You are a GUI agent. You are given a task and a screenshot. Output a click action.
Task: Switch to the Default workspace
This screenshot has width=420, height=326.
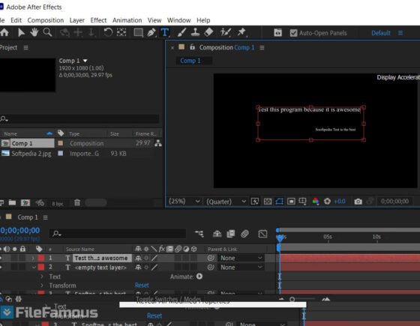point(381,33)
